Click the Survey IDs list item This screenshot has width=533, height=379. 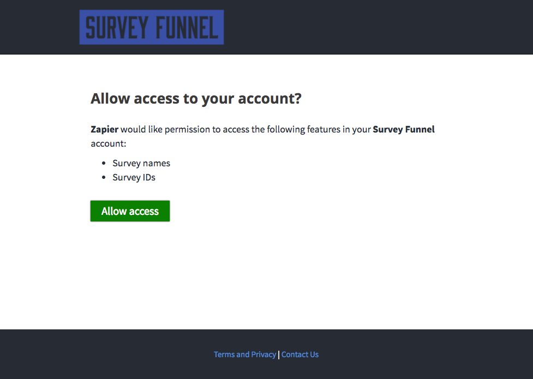click(134, 177)
